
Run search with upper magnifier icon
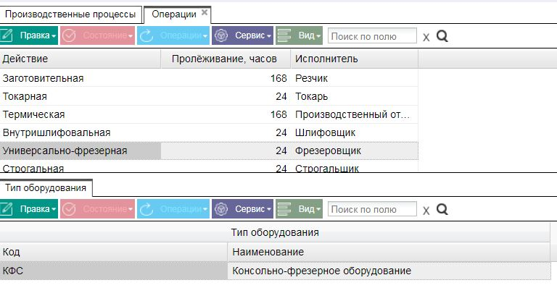(442, 35)
